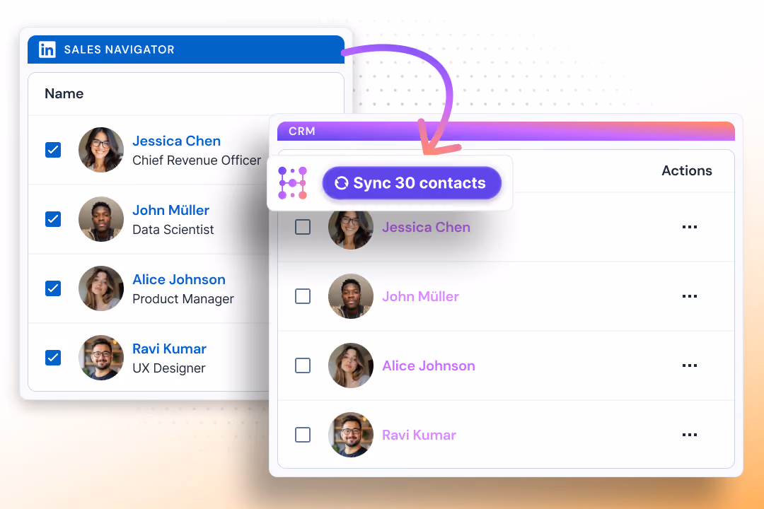Open actions menu for John Müller in CRM

point(690,296)
